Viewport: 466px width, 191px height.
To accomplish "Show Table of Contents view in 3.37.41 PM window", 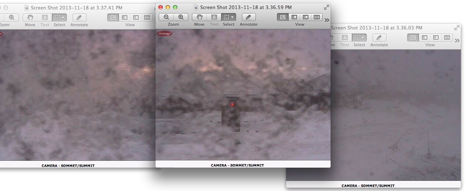I will click(136, 17).
